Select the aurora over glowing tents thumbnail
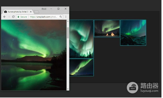Screen dimensions: 163x98 pyautogui.click(x=107, y=28)
